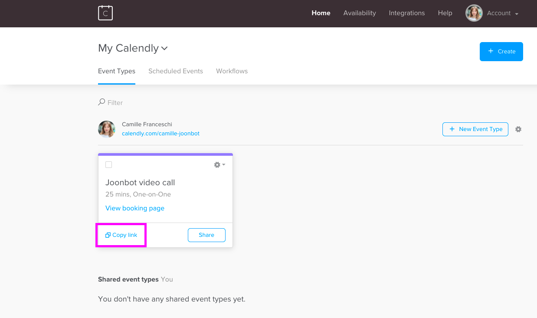Copy the Joonbot video call link
The width and height of the screenshot is (537, 318).
121,235
